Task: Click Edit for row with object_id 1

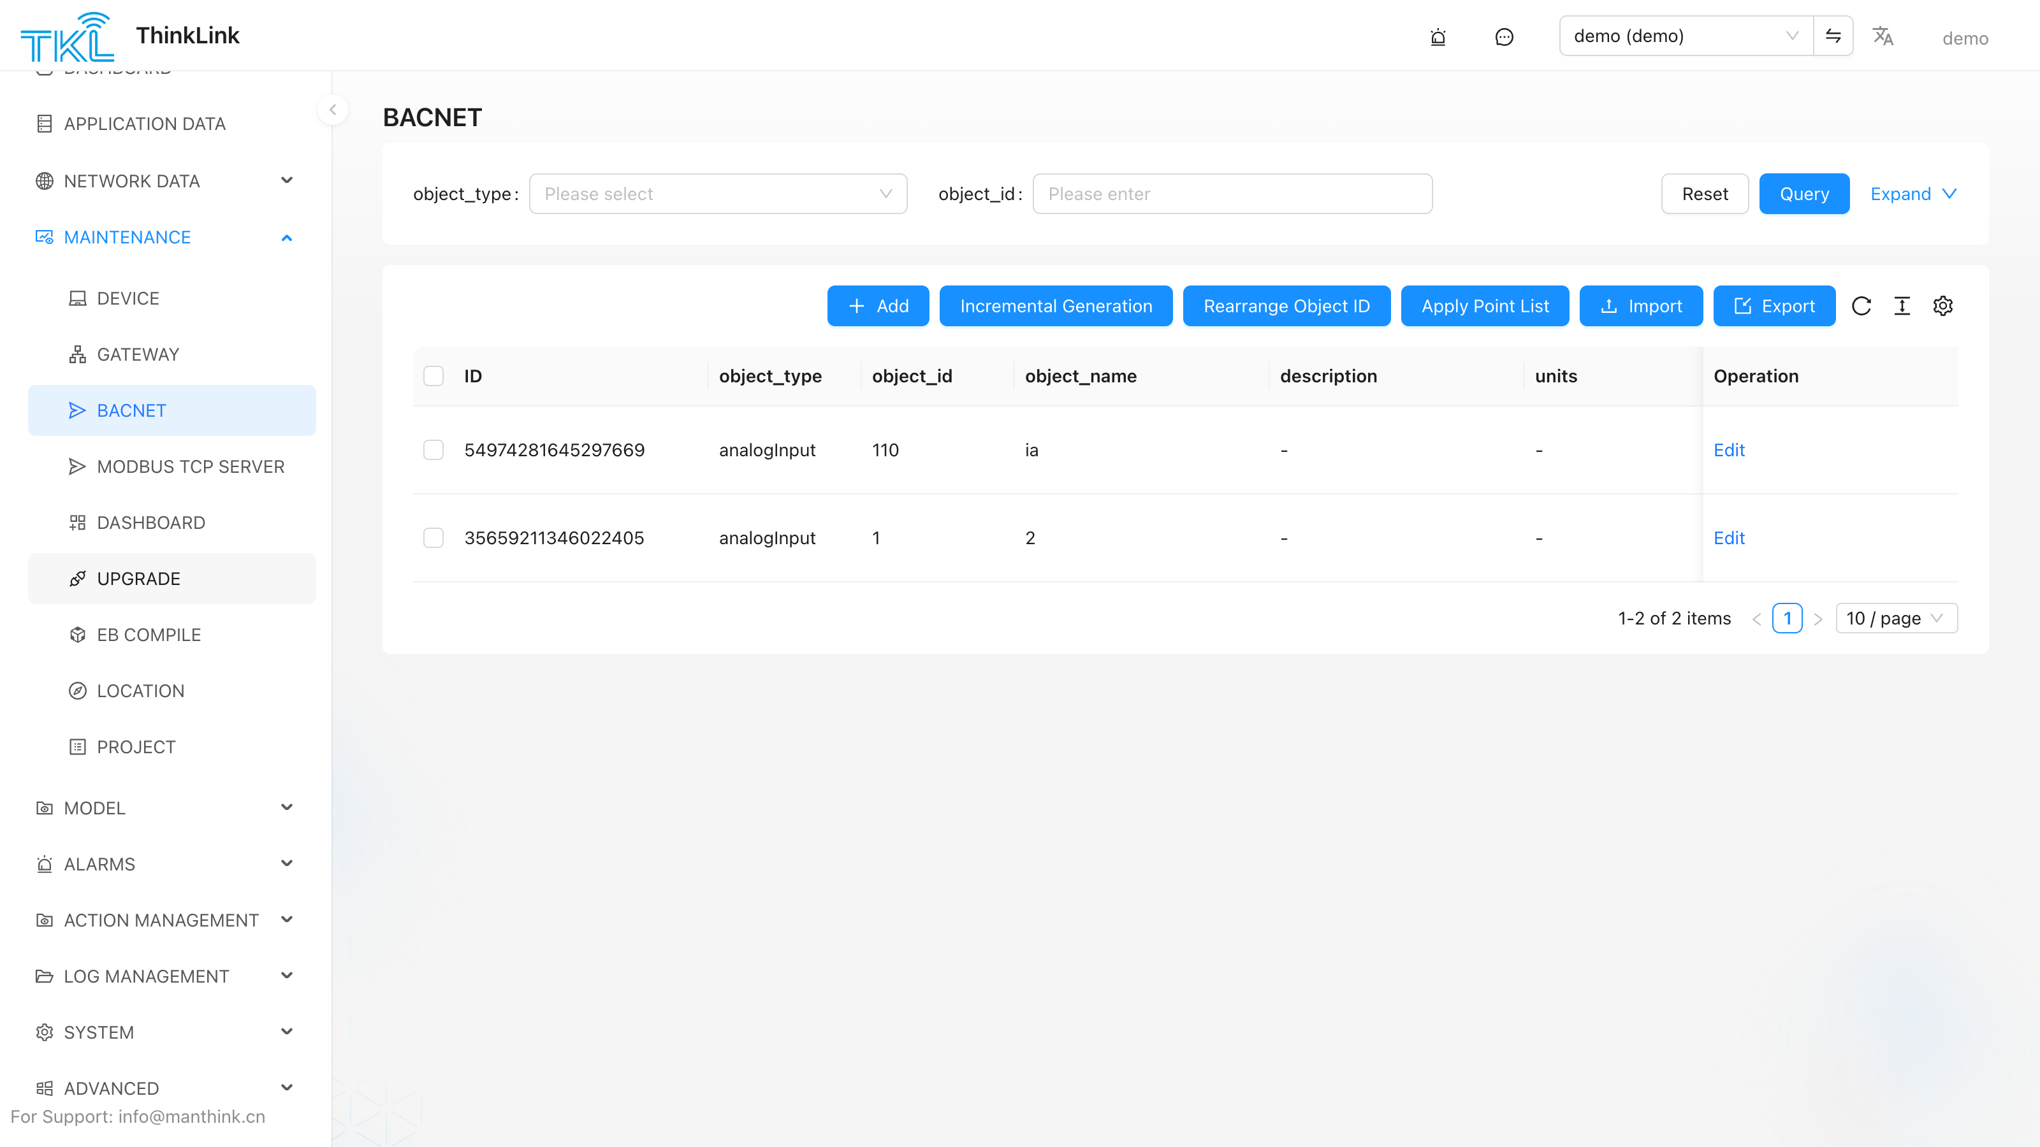Action: (x=1729, y=538)
